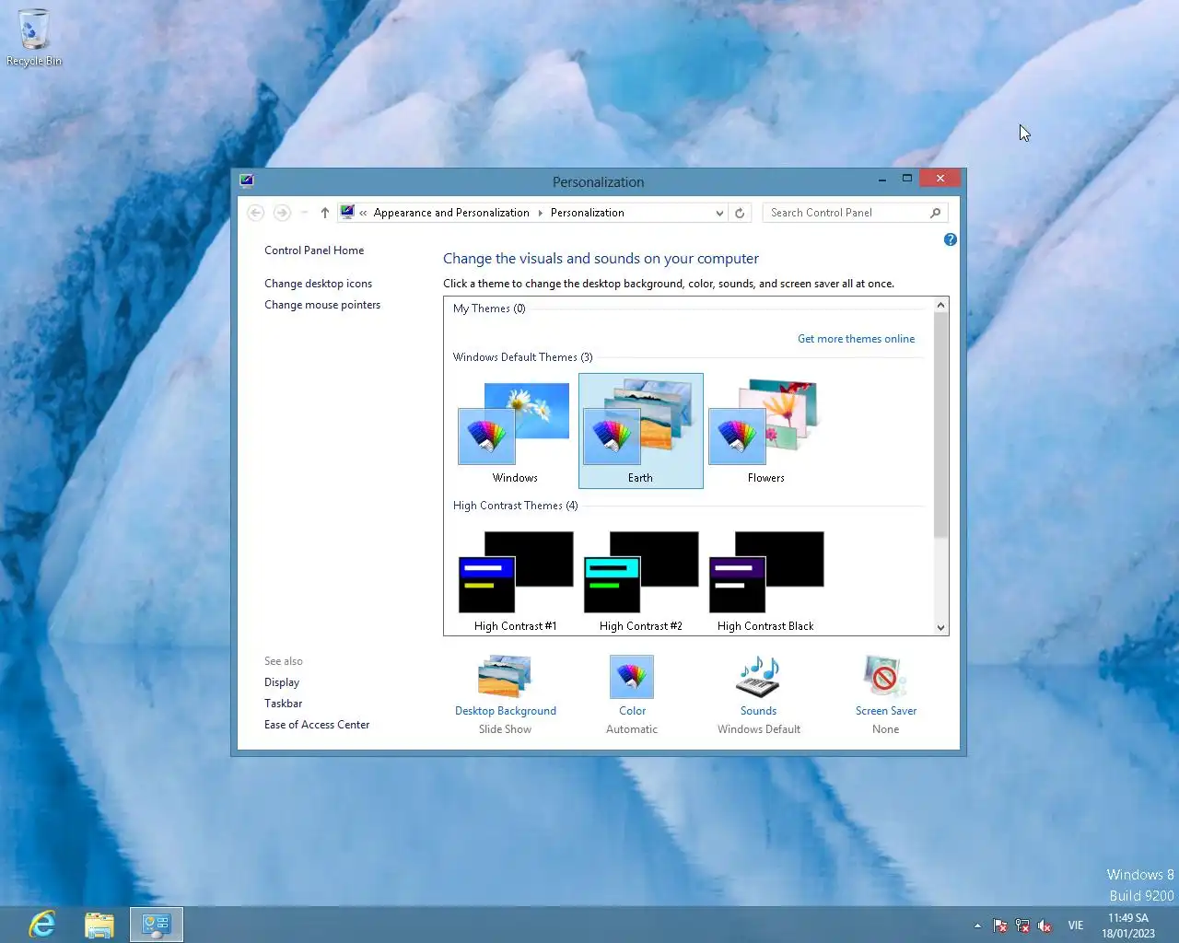
Task: Click the theme list scroll down arrow
Action: pyautogui.click(x=940, y=627)
